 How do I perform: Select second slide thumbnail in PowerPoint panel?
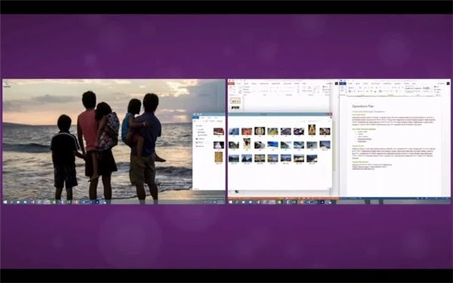[x=236, y=108]
